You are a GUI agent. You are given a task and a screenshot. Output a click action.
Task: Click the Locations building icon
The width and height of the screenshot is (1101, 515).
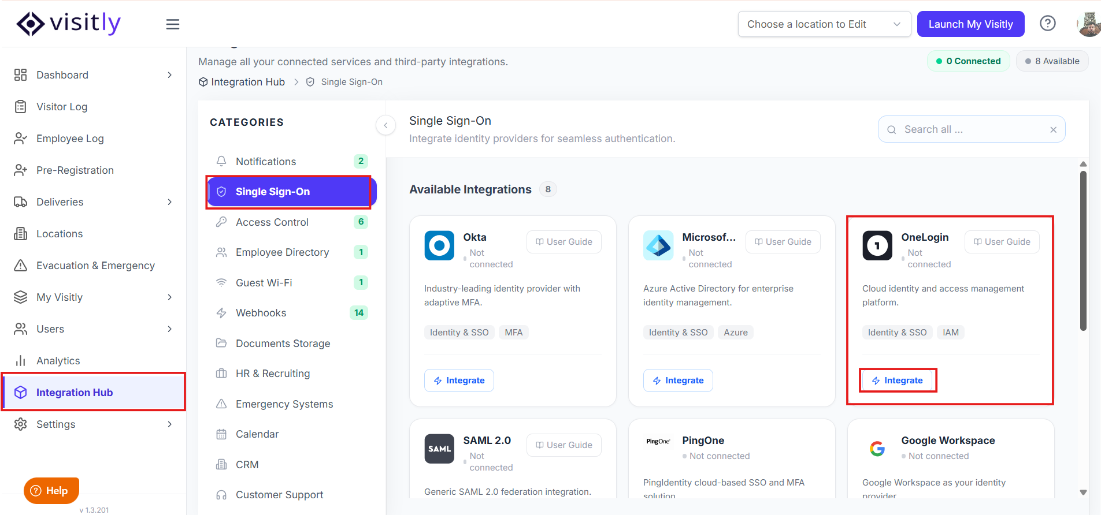pos(21,234)
